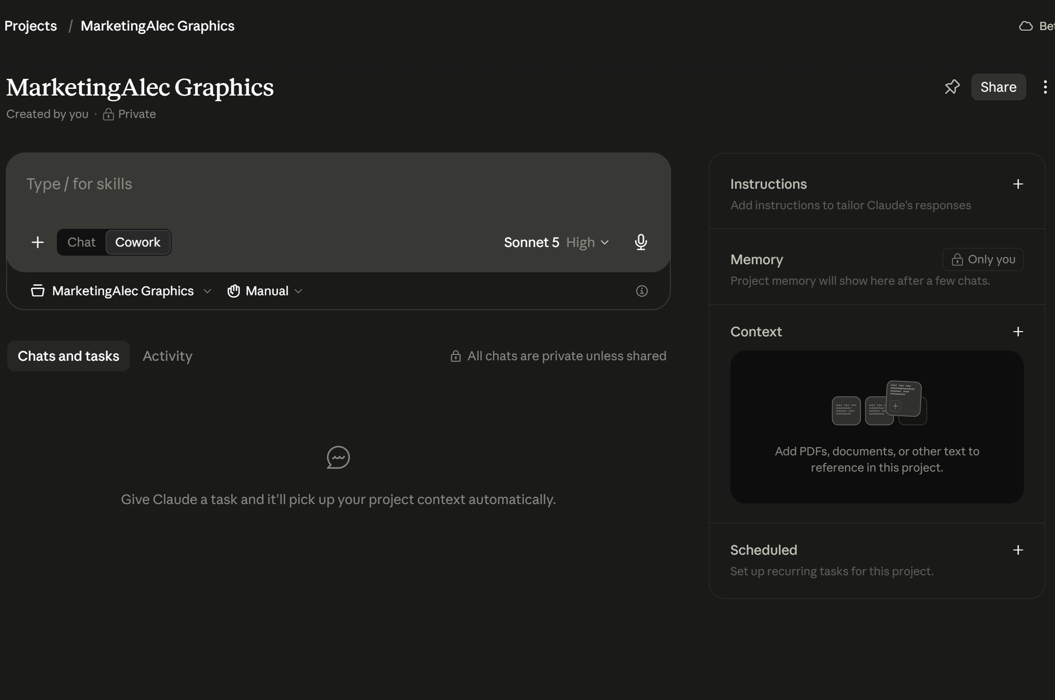Click the documents illustration in Context card
Viewport: 1055px width, 700px height.
pos(879,403)
